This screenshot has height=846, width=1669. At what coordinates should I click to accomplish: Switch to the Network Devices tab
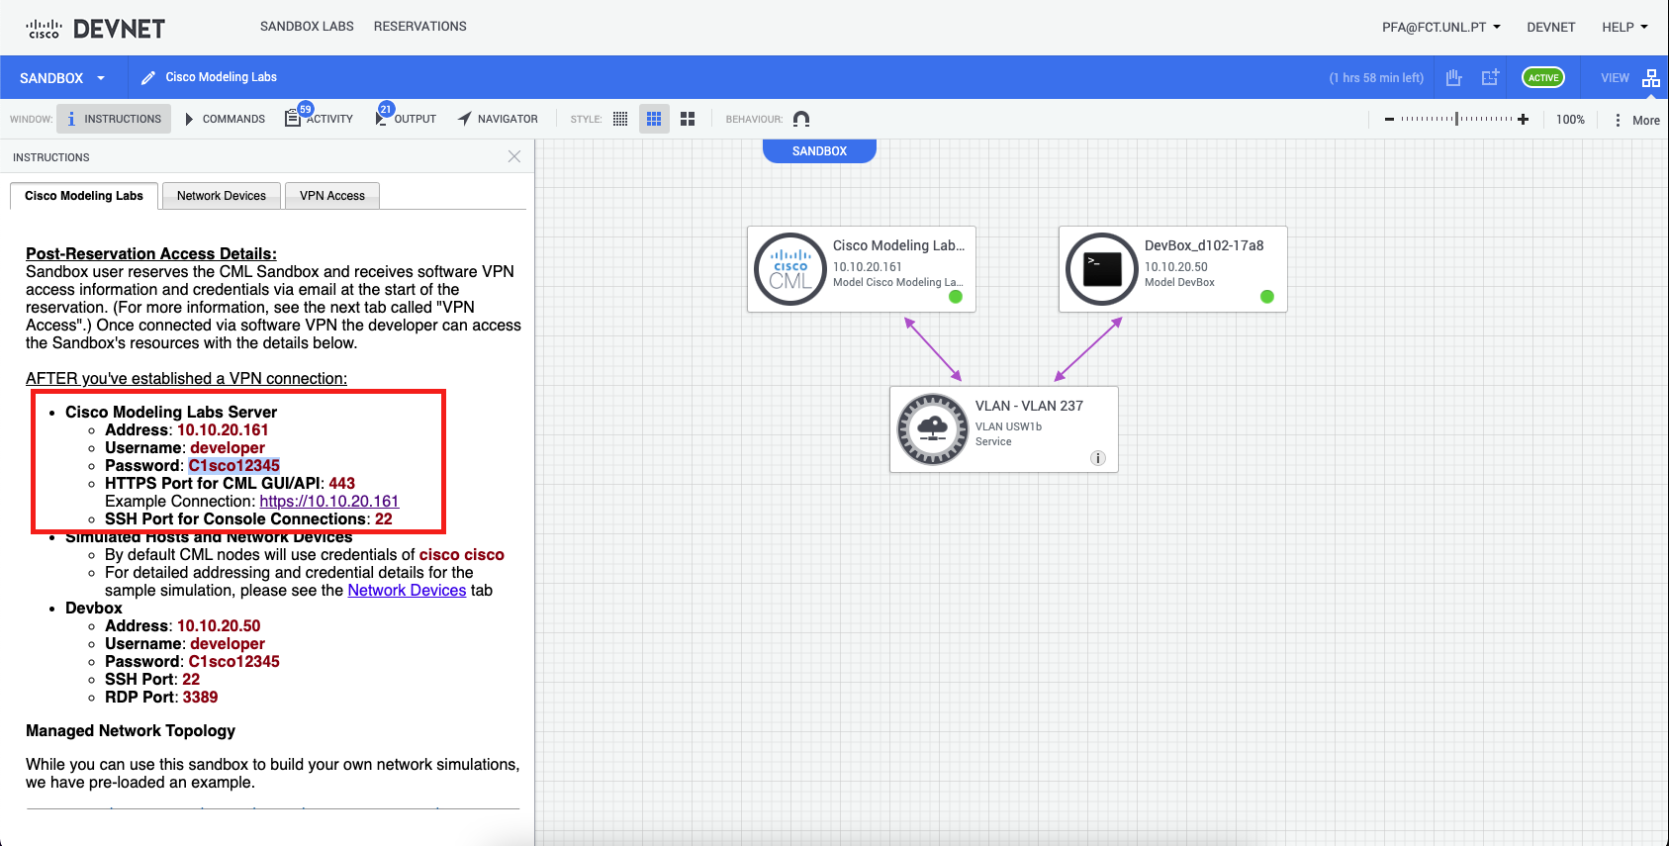coord(222,196)
